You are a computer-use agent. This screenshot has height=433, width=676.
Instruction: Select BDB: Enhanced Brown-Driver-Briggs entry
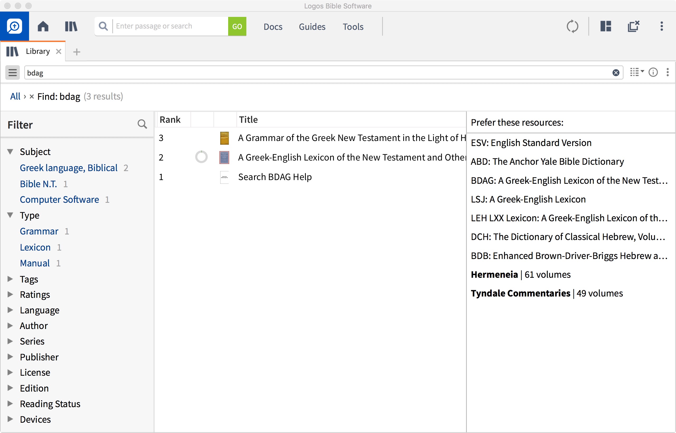[x=569, y=256]
